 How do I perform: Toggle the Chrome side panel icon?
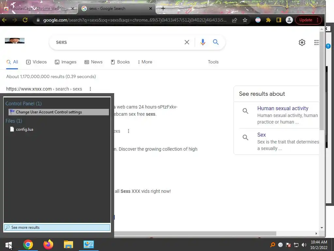coord(279,20)
